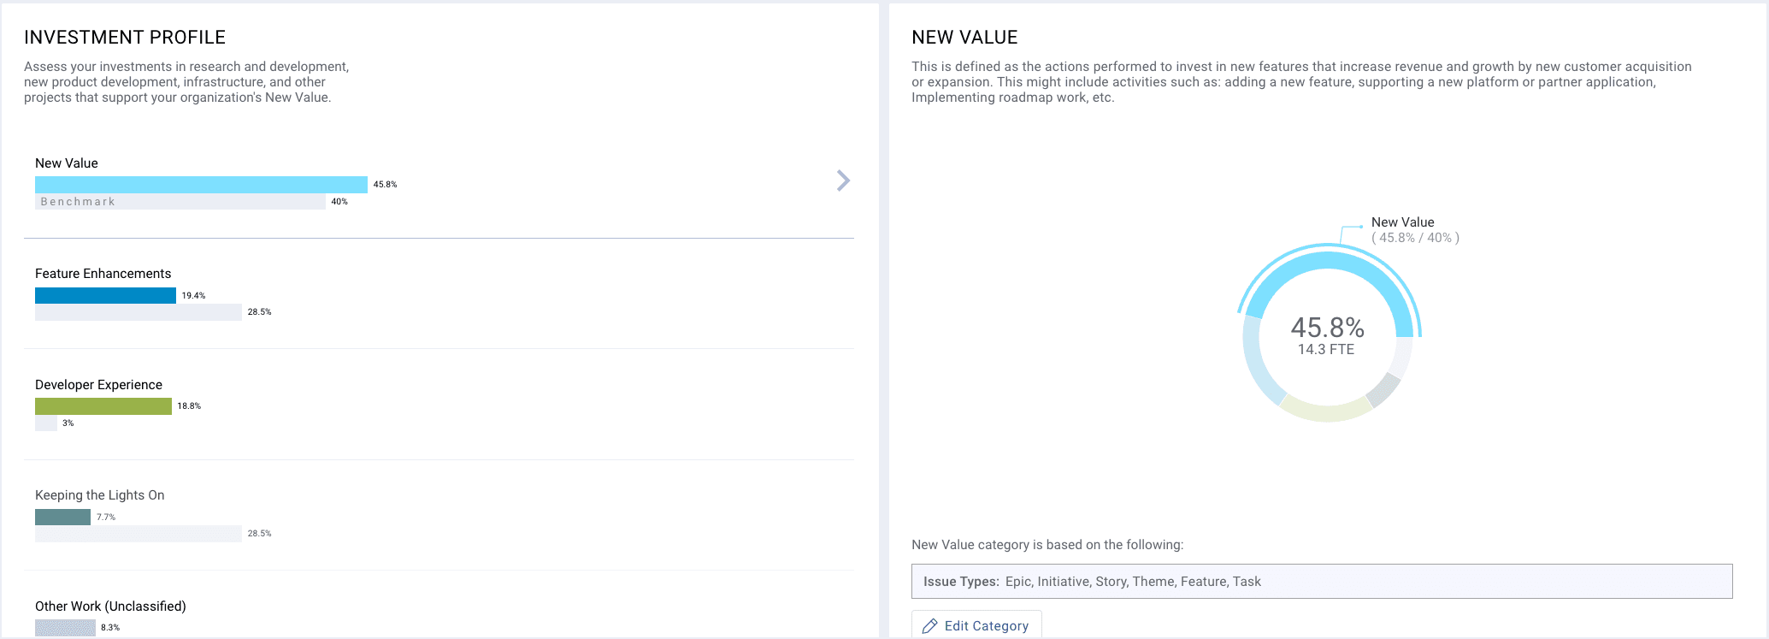
Task: Click the 8.3% label for Other Work
Action: 110,628
